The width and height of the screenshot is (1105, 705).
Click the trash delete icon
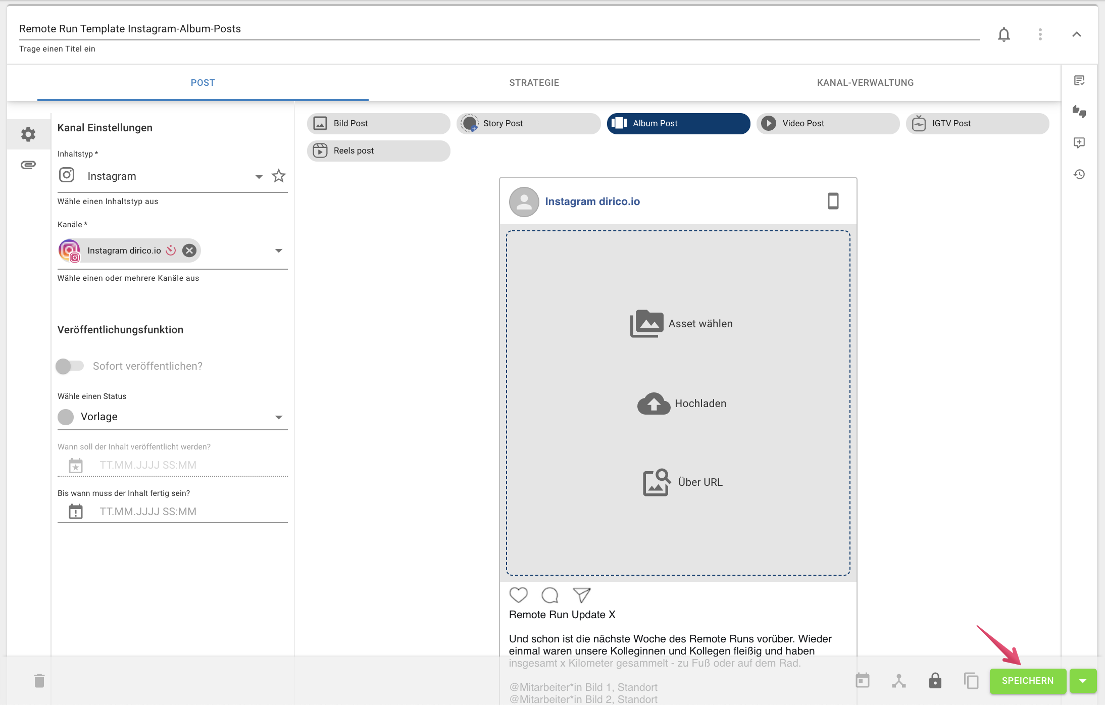39,681
